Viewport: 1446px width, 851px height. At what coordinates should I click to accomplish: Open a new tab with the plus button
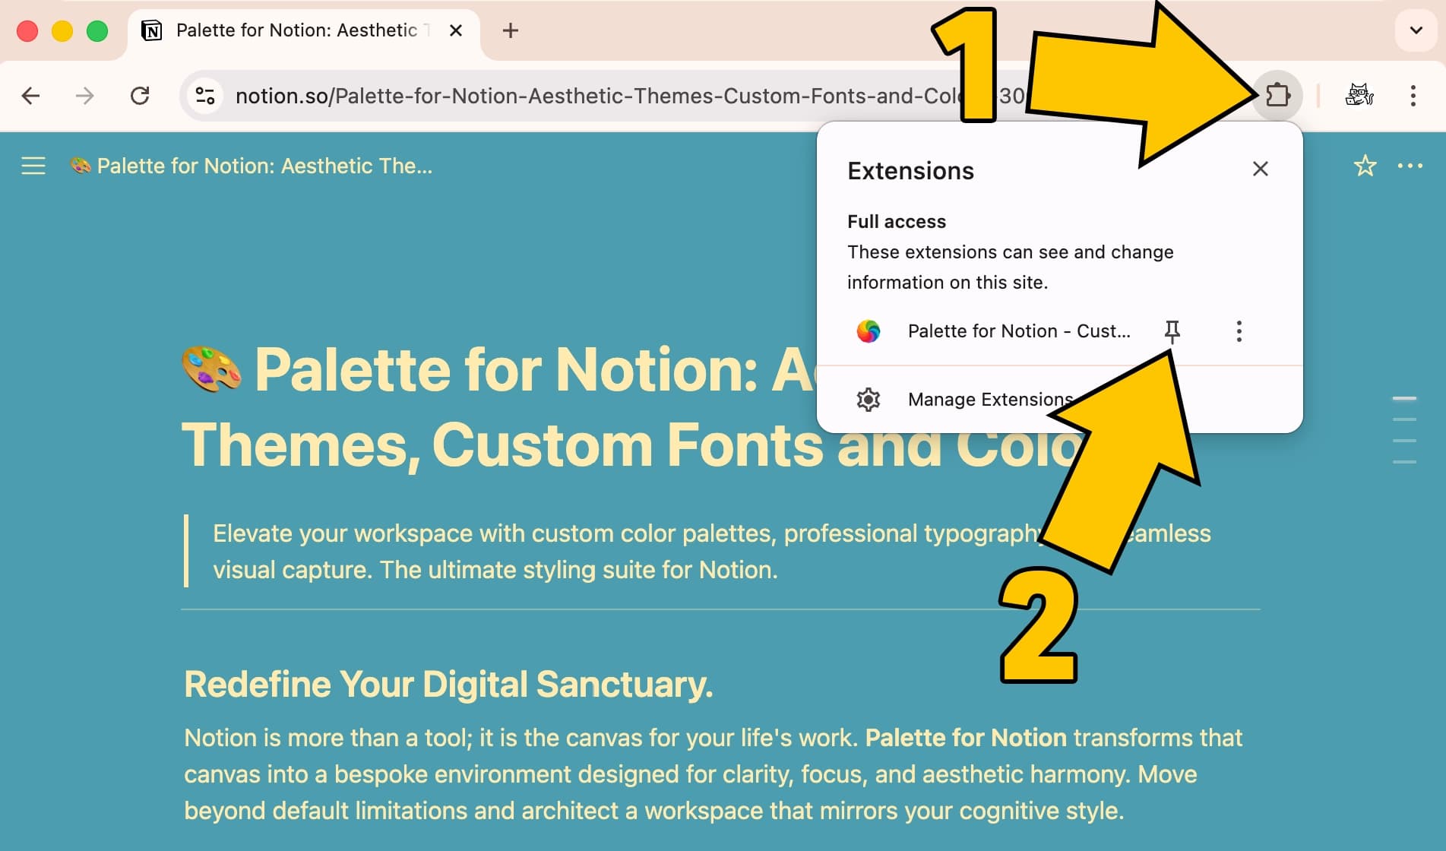[510, 30]
